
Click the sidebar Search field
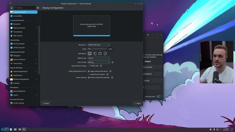tap(25, 8)
